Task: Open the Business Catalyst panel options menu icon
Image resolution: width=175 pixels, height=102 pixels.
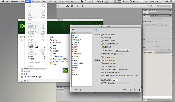Action: click(170, 52)
